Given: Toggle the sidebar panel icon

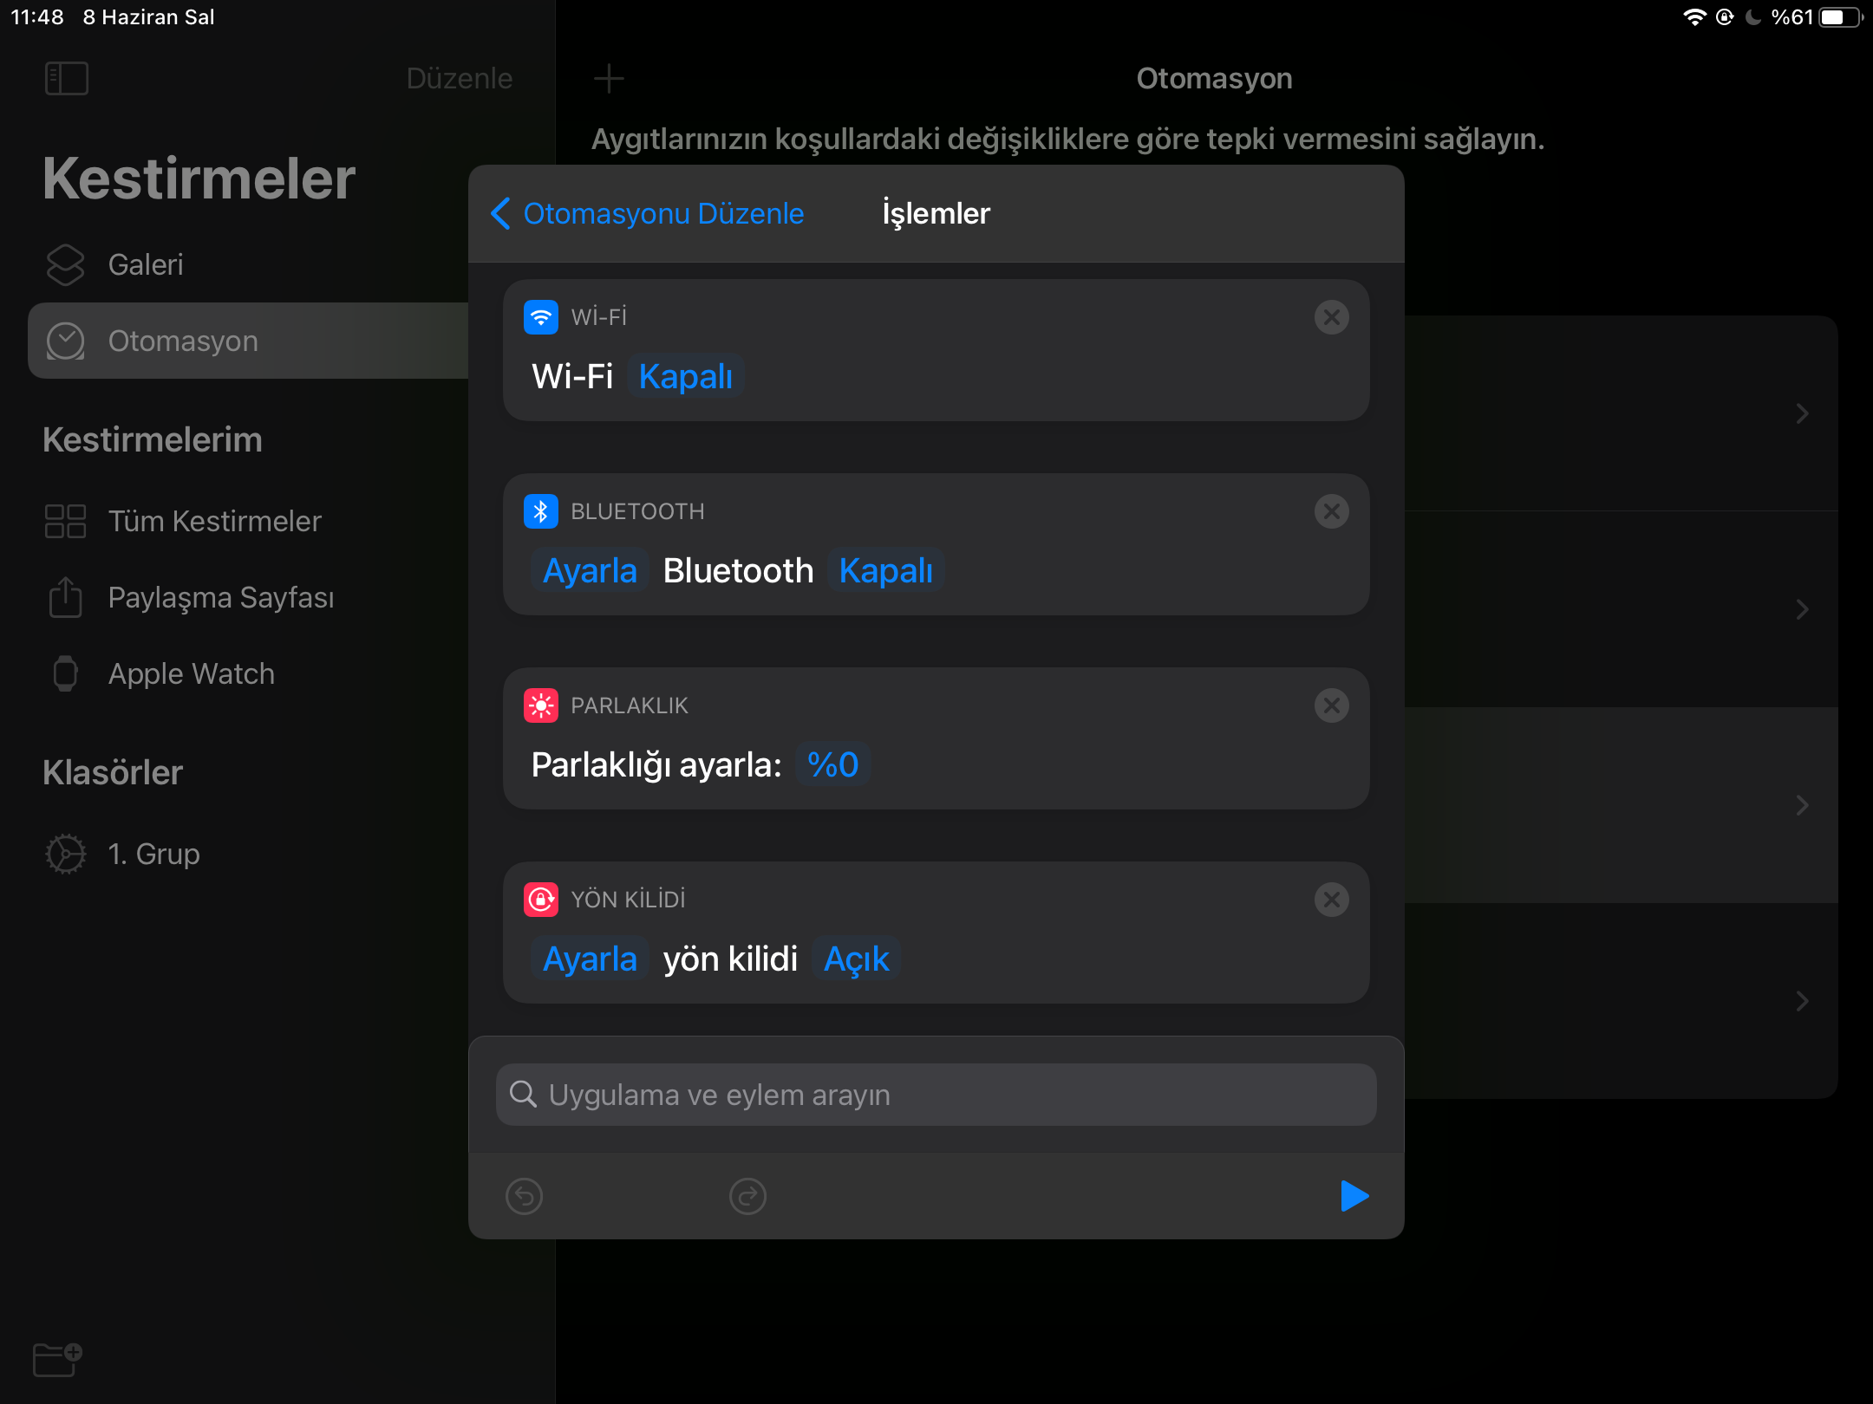Looking at the screenshot, I should [x=67, y=78].
